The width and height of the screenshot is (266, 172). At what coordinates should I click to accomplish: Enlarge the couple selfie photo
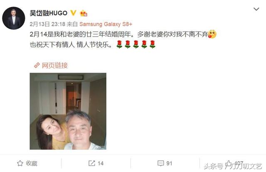pos(68,111)
